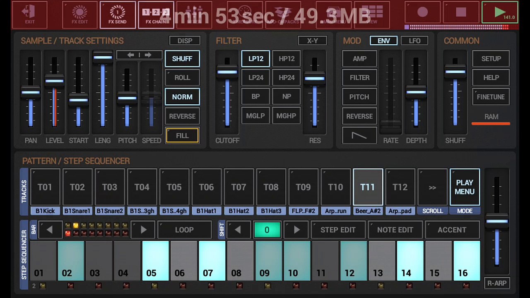This screenshot has height=298, width=530.
Task: Open the PLAY MENU mode button
Action: click(465, 187)
